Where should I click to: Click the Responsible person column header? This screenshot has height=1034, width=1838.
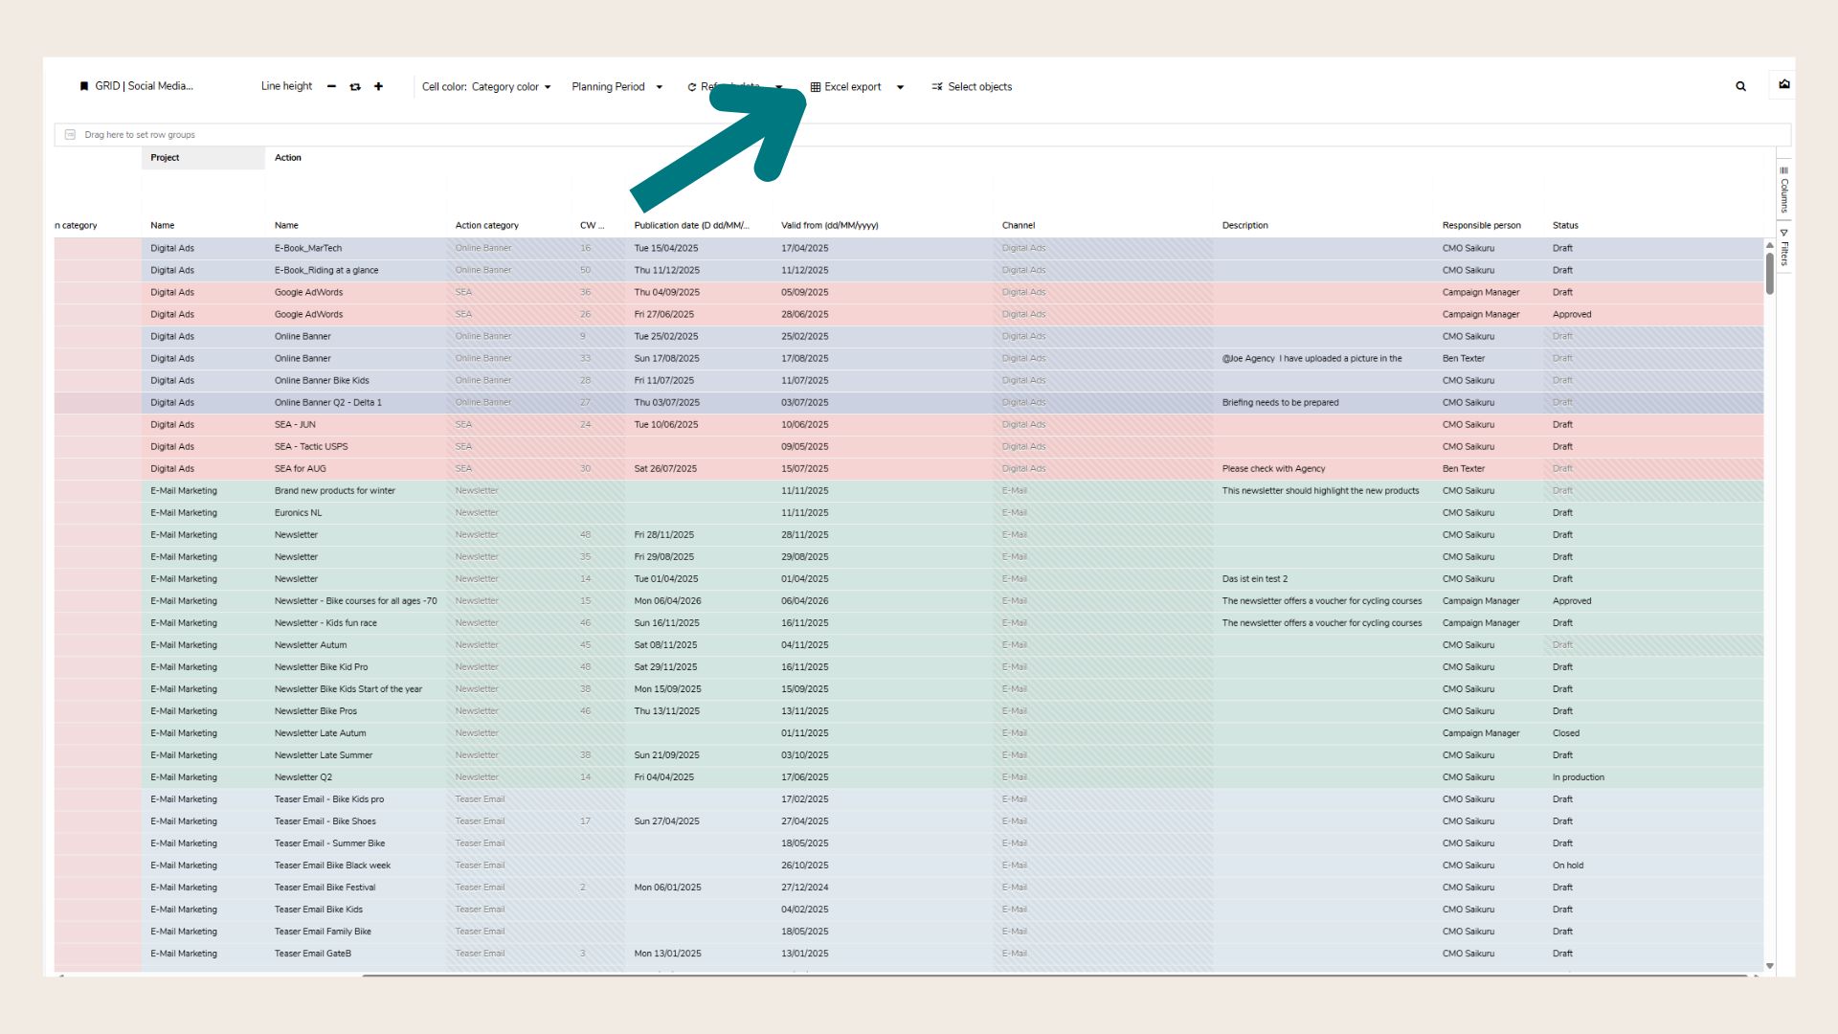click(1481, 226)
